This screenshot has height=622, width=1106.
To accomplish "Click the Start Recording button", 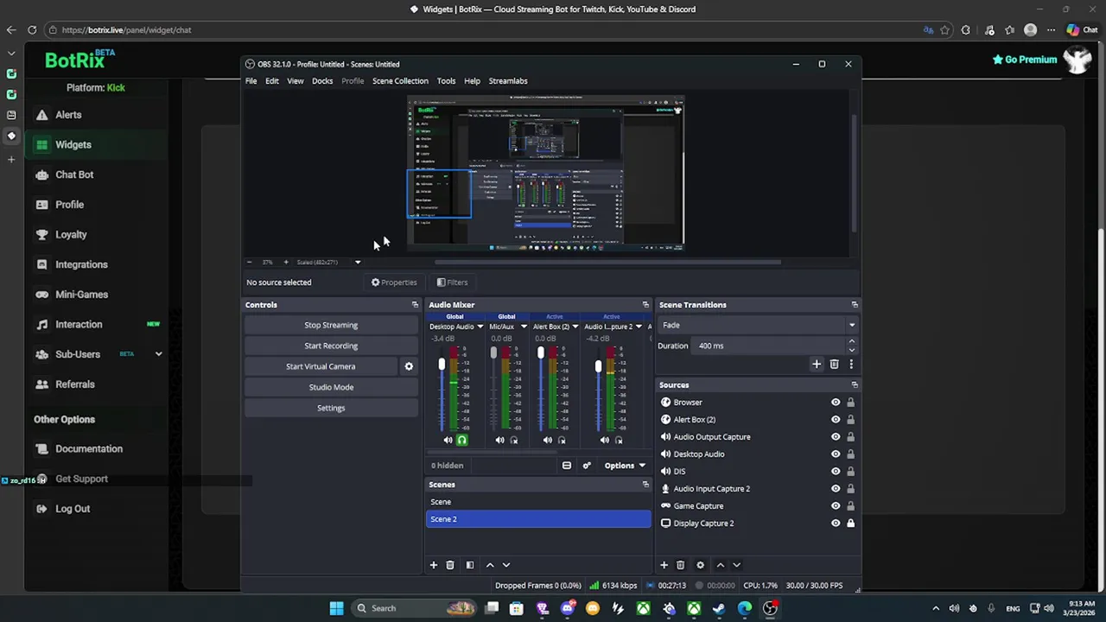I will (x=331, y=346).
